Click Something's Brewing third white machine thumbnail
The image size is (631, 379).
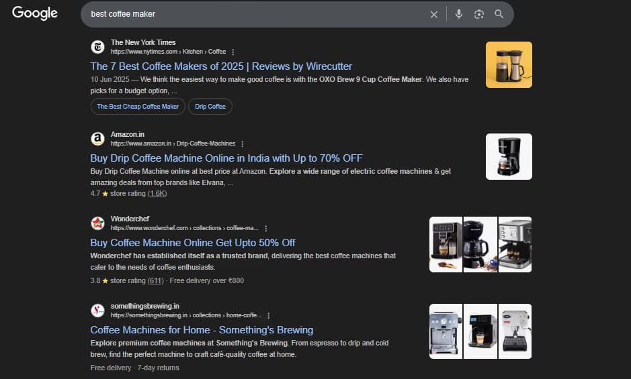(515, 331)
